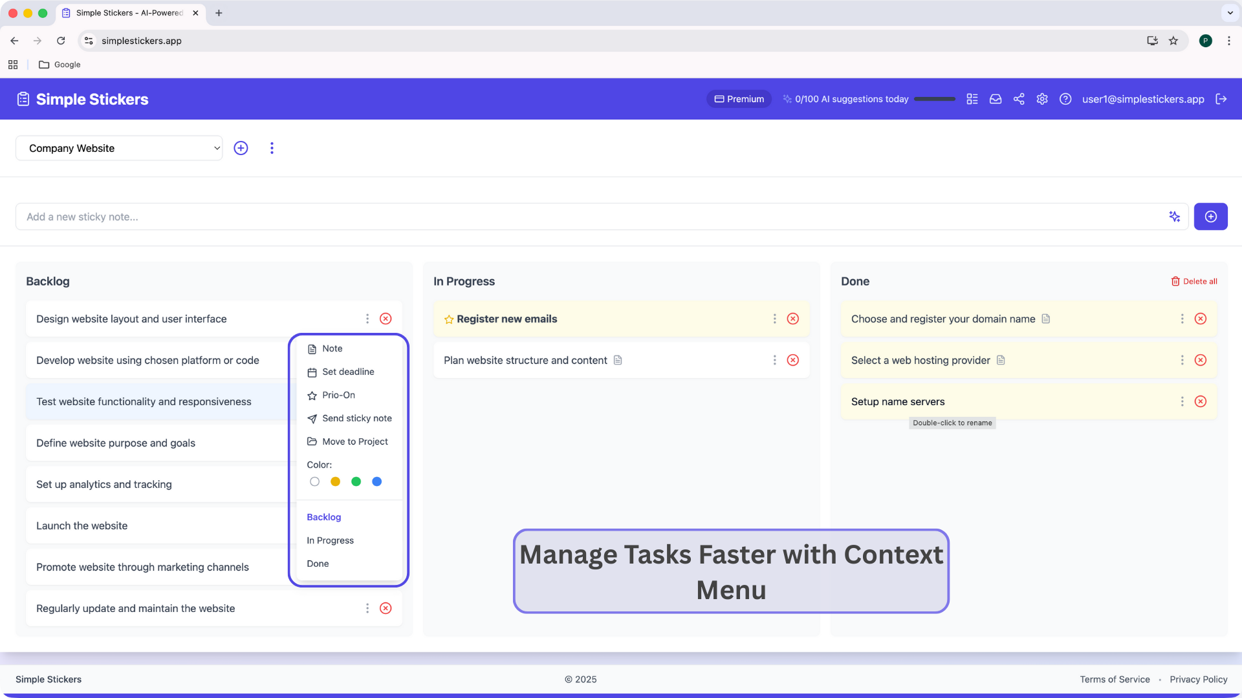The width and height of the screenshot is (1242, 698).
Task: Open settings via the gear icon
Action: point(1042,99)
